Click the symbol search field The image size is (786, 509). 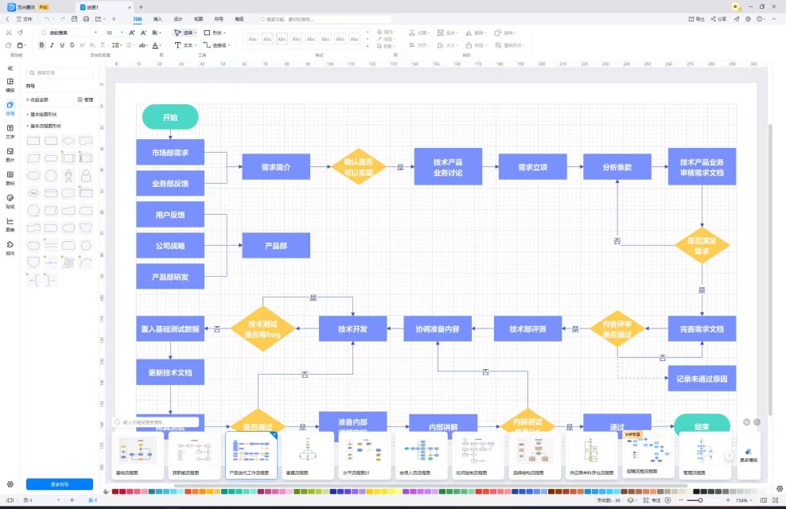60,72
